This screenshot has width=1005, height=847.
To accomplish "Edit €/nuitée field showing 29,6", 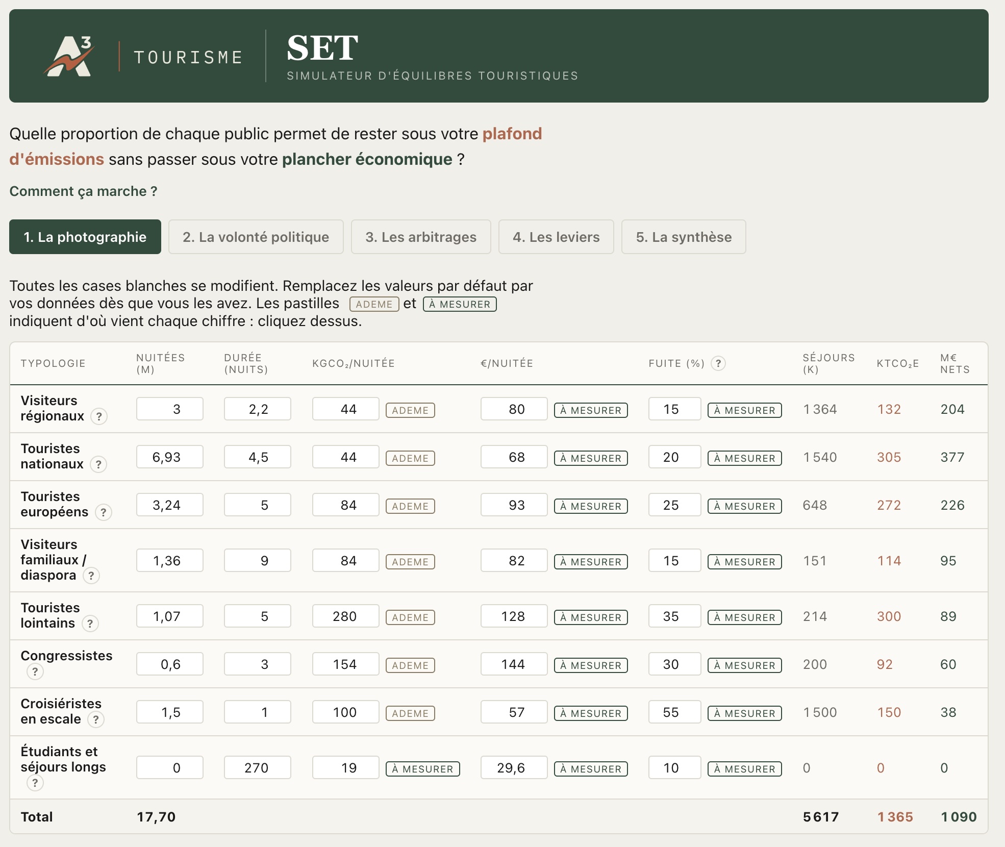I will pos(514,768).
